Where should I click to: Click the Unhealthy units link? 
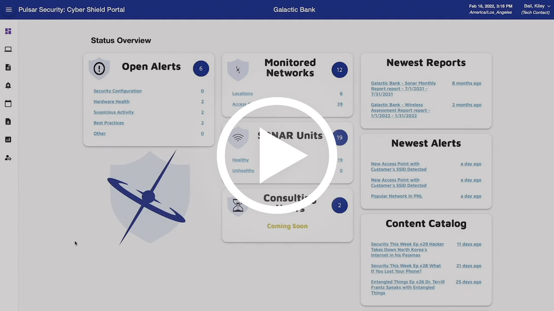[x=243, y=171]
